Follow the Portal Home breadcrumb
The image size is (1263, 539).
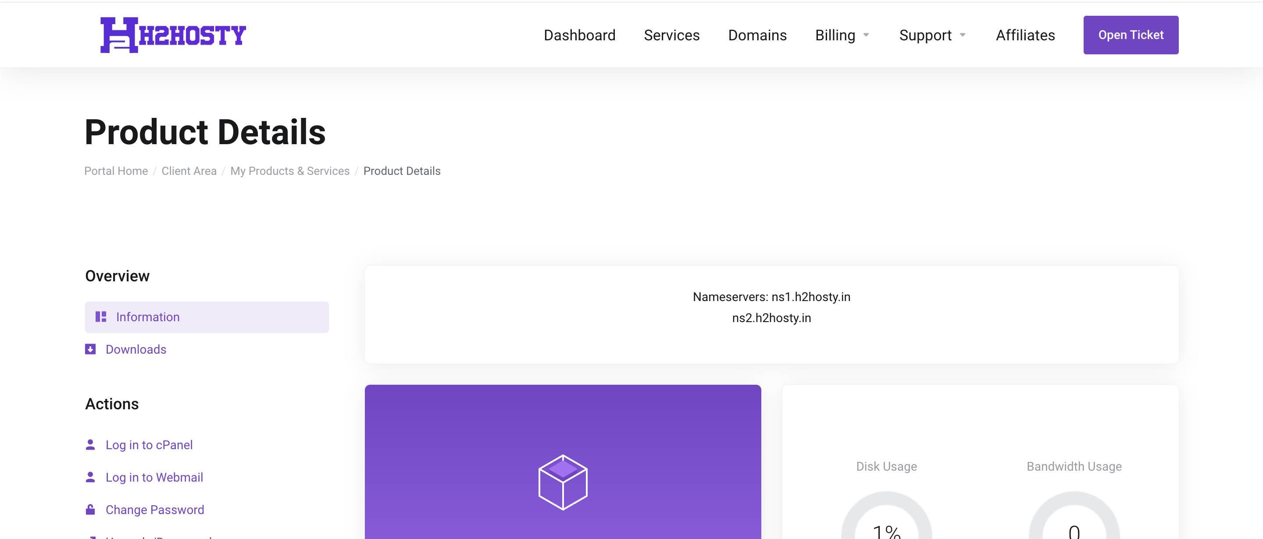coord(116,171)
